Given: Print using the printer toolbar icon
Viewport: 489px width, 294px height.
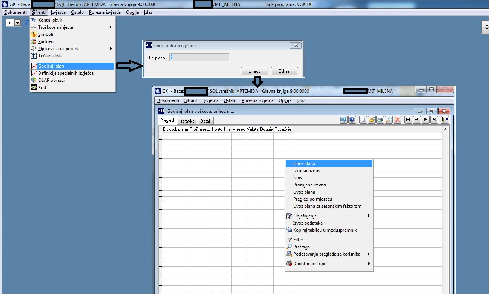Looking at the screenshot, I should [380, 120].
